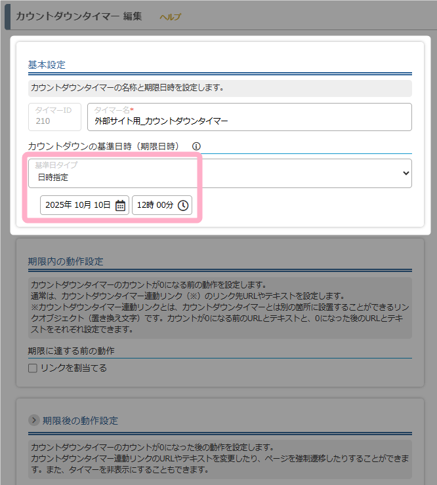Open the clock time picker icon

point(183,205)
